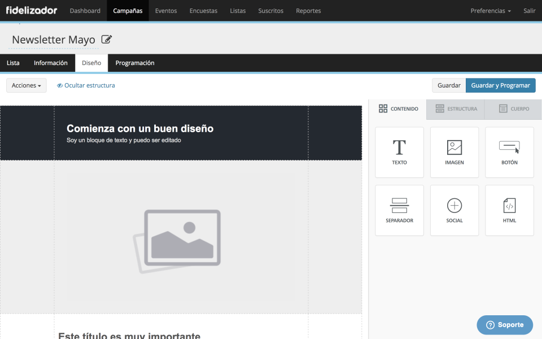The image size is (542, 339).
Task: Select the HTML content block
Action: pyautogui.click(x=509, y=210)
